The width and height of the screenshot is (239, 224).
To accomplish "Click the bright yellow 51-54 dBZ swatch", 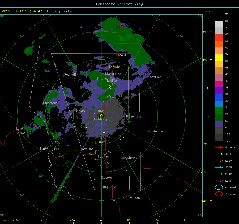I will click(x=219, y=58).
